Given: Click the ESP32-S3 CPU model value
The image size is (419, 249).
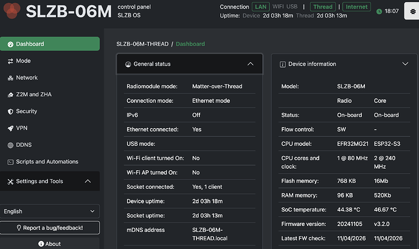Looking at the screenshot, I should 387,144.
